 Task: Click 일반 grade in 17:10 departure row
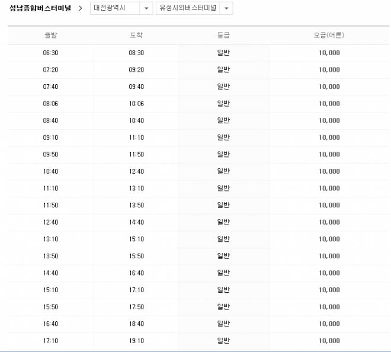(223, 341)
